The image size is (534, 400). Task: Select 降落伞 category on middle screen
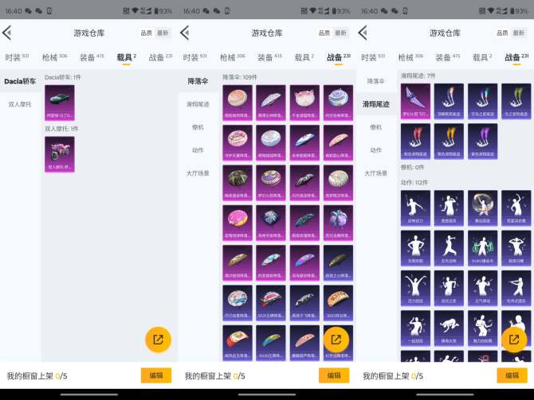point(198,81)
